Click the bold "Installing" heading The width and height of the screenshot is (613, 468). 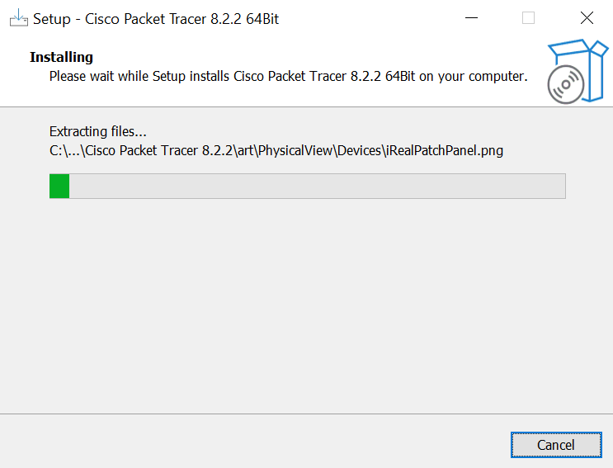coord(61,57)
